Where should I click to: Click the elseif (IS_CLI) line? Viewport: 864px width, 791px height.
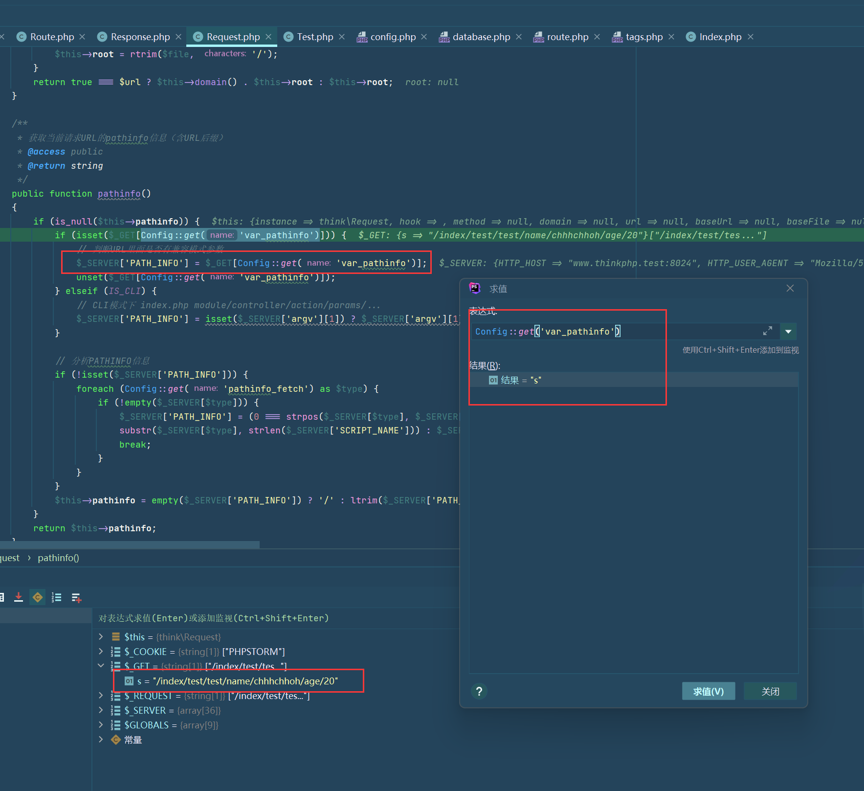[106, 291]
